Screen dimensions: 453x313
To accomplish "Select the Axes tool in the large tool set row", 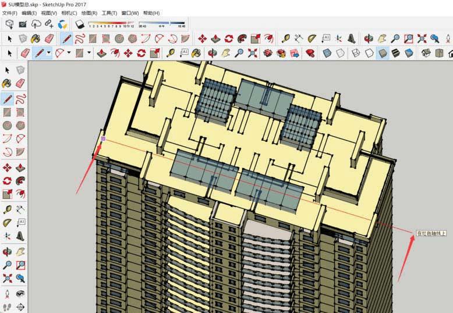I will point(338,38).
